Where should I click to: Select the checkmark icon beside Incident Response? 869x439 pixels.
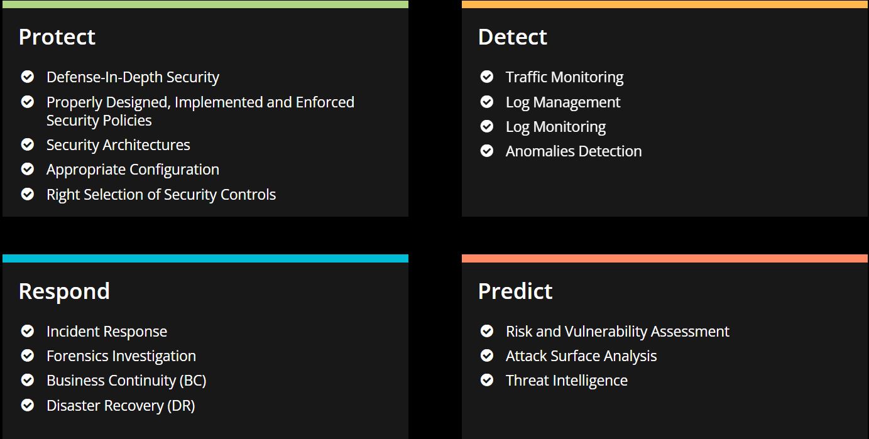(28, 331)
